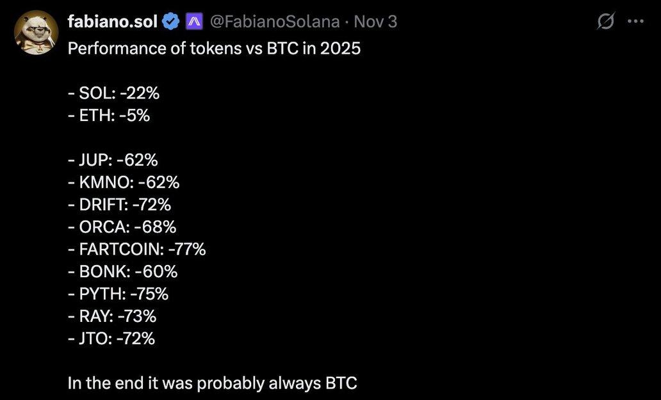Click the purple affiliate badge icon
This screenshot has height=400, width=661.
pyautogui.click(x=194, y=22)
